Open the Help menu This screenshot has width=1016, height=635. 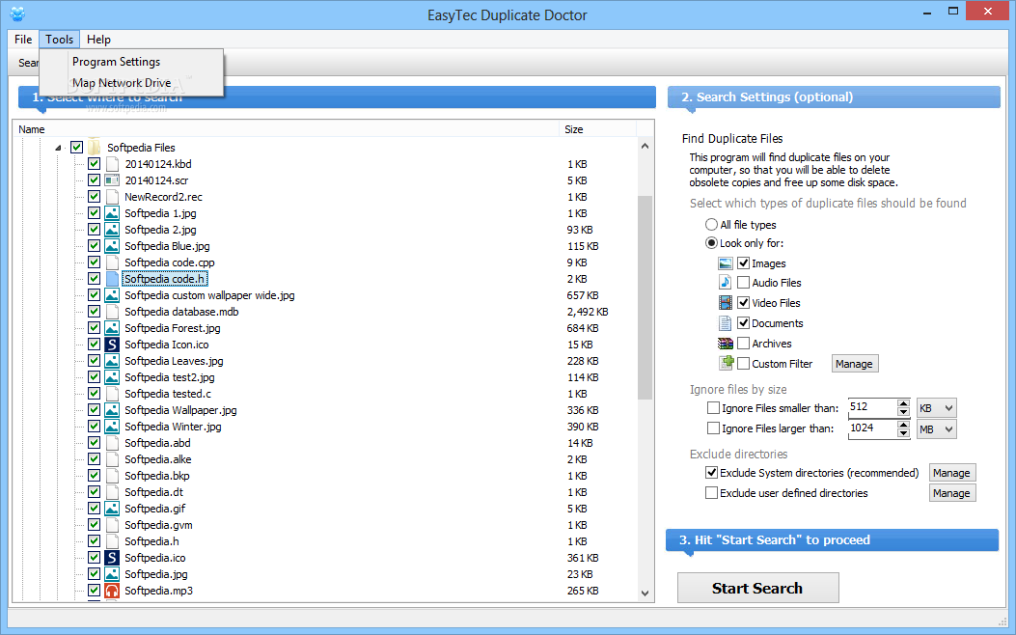click(x=98, y=40)
